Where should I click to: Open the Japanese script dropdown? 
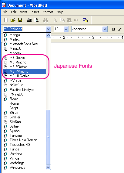click(105, 29)
